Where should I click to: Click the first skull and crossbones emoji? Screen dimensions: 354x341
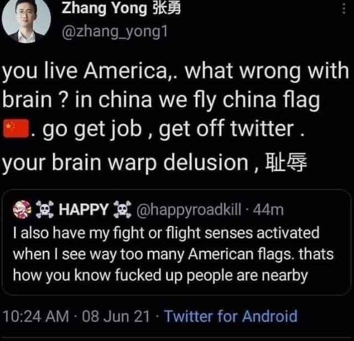click(x=45, y=209)
